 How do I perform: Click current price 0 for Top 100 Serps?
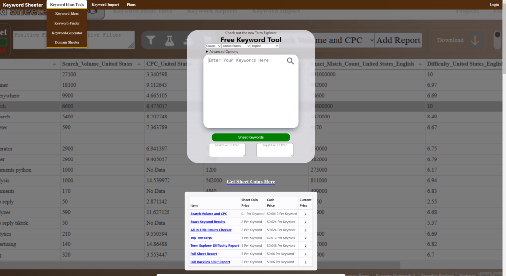click(x=305, y=238)
